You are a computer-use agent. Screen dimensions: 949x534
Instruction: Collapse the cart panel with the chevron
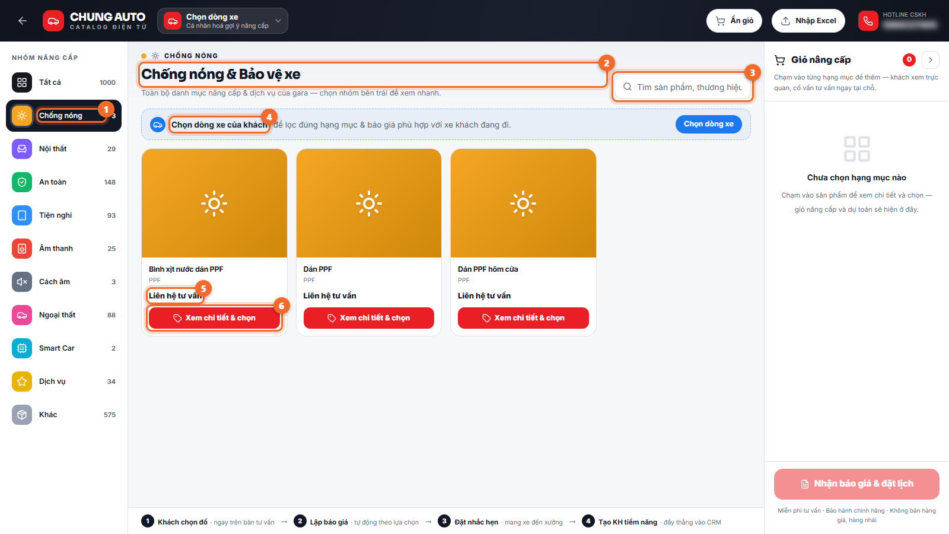click(931, 60)
